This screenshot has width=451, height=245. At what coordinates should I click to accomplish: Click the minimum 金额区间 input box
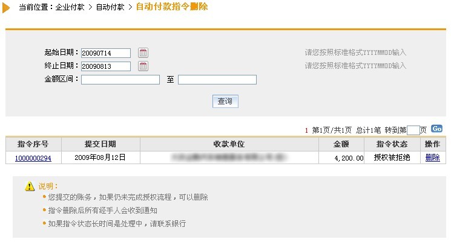pos(120,80)
